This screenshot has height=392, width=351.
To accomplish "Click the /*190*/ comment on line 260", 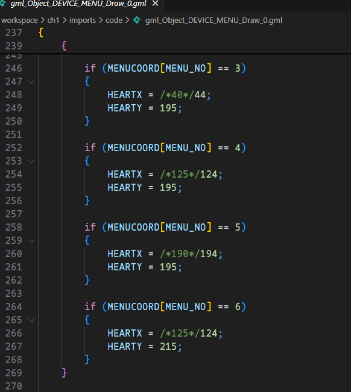I will (x=180, y=254).
